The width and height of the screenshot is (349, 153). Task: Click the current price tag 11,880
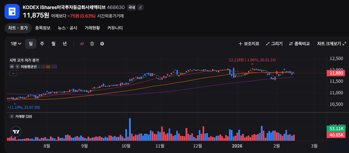(x=336, y=73)
